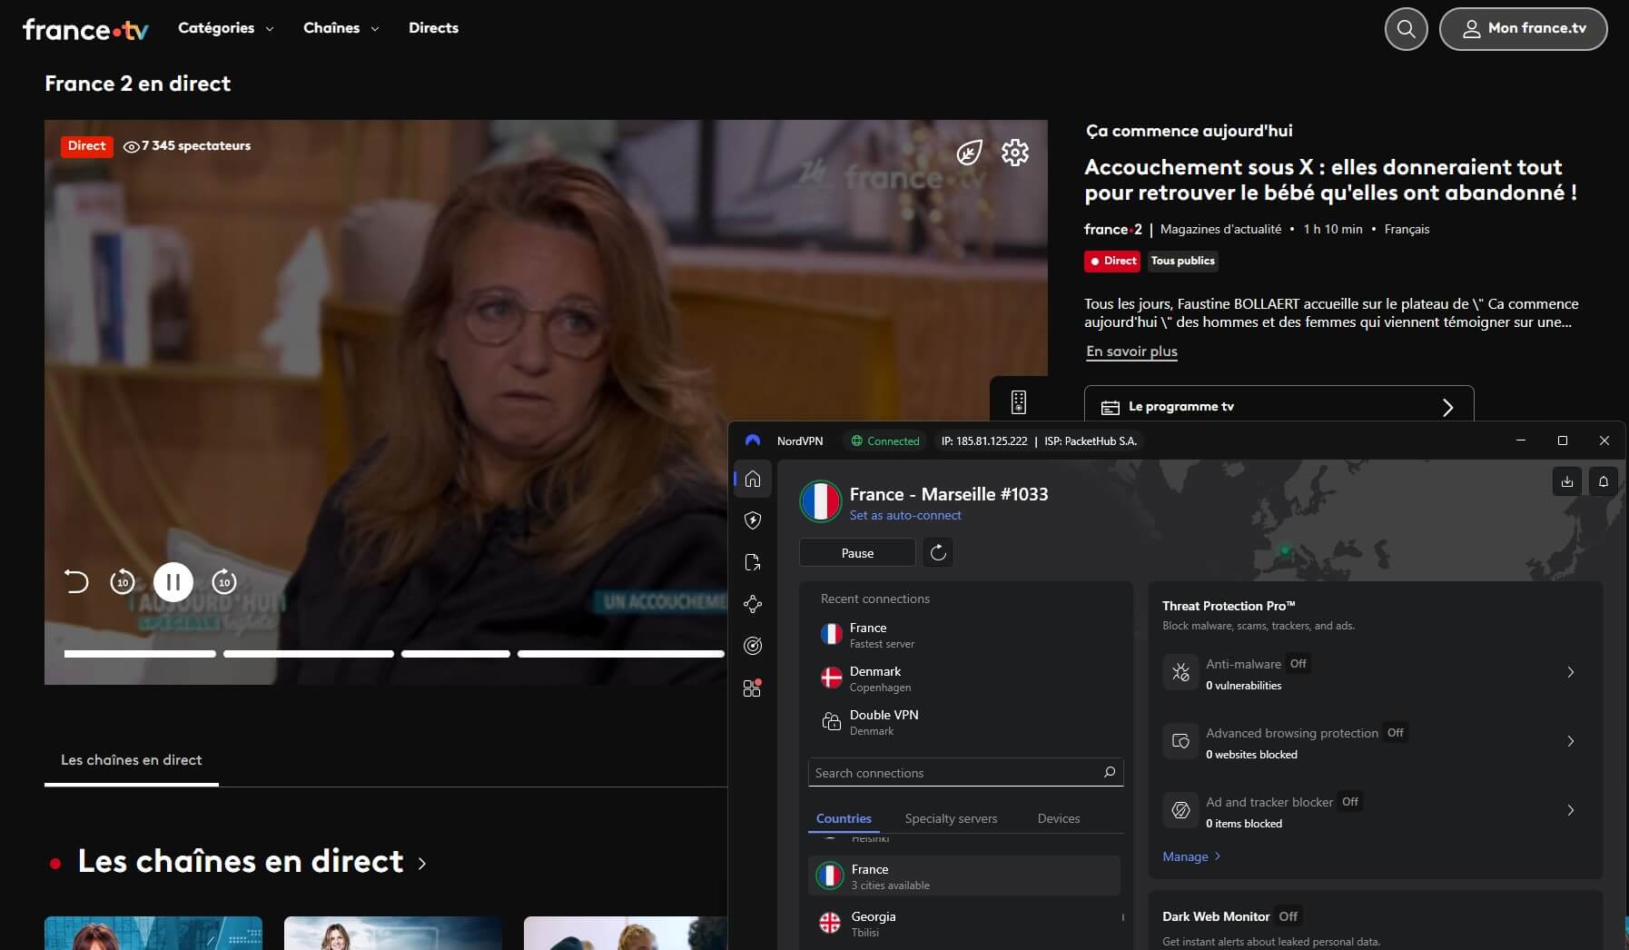Click the user icon in Mon france.tv
This screenshot has height=950, width=1629.
[1471, 29]
